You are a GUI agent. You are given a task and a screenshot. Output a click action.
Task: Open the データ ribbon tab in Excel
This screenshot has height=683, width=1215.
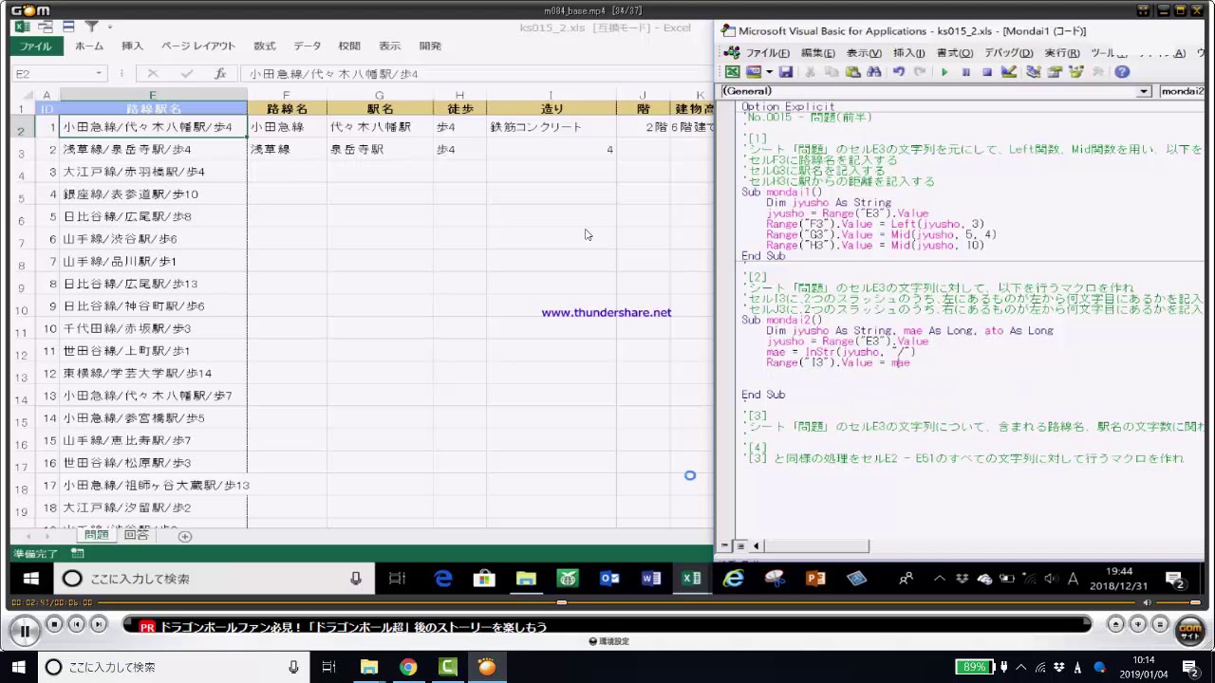click(307, 46)
